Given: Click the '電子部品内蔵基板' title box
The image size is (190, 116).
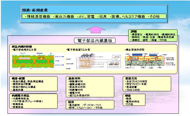Looking at the screenshot, I should 95,41.
